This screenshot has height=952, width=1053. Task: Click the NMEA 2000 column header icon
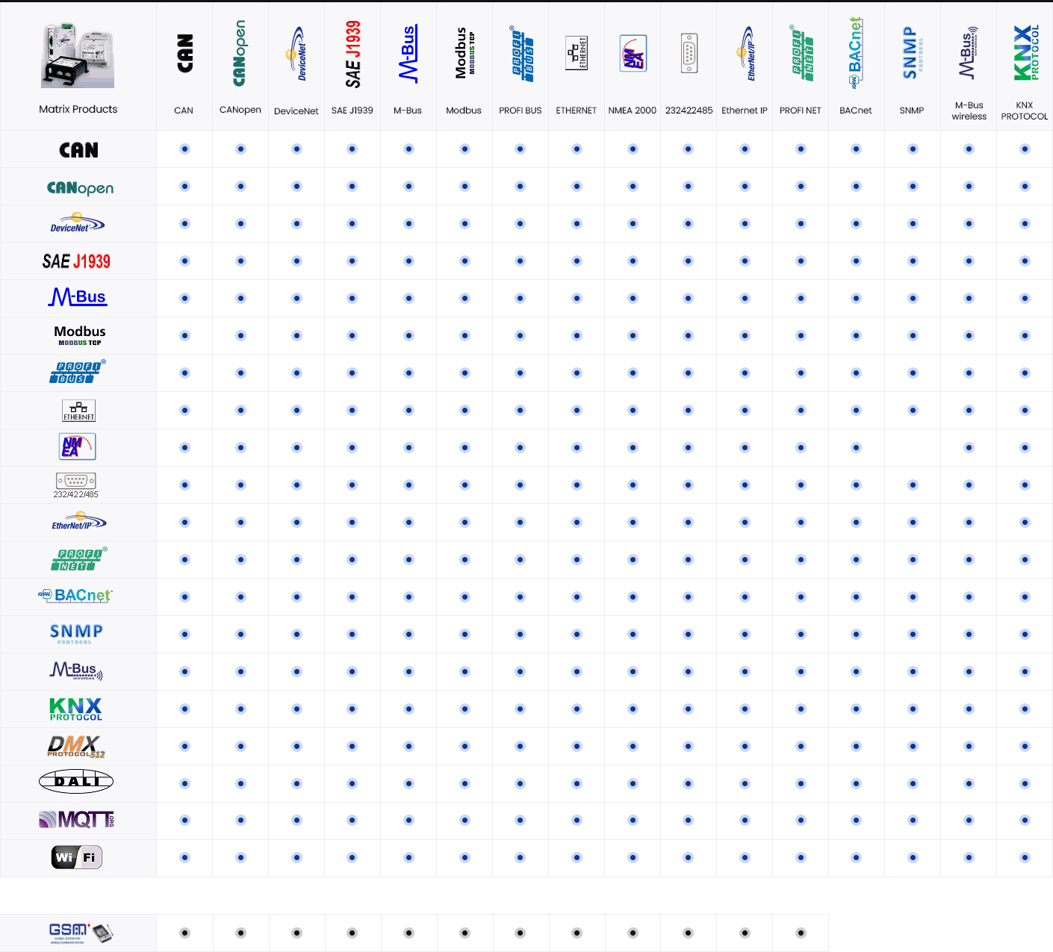coord(633,53)
